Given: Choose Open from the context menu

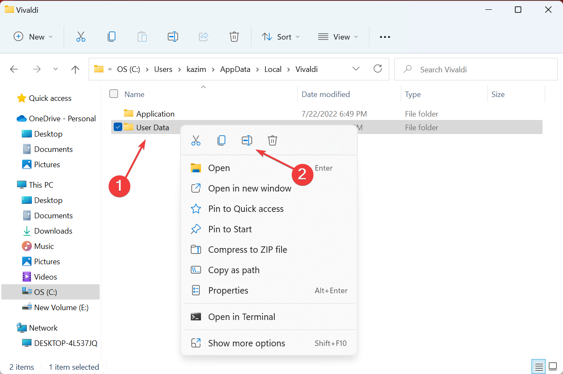Looking at the screenshot, I should (x=269, y=168).
